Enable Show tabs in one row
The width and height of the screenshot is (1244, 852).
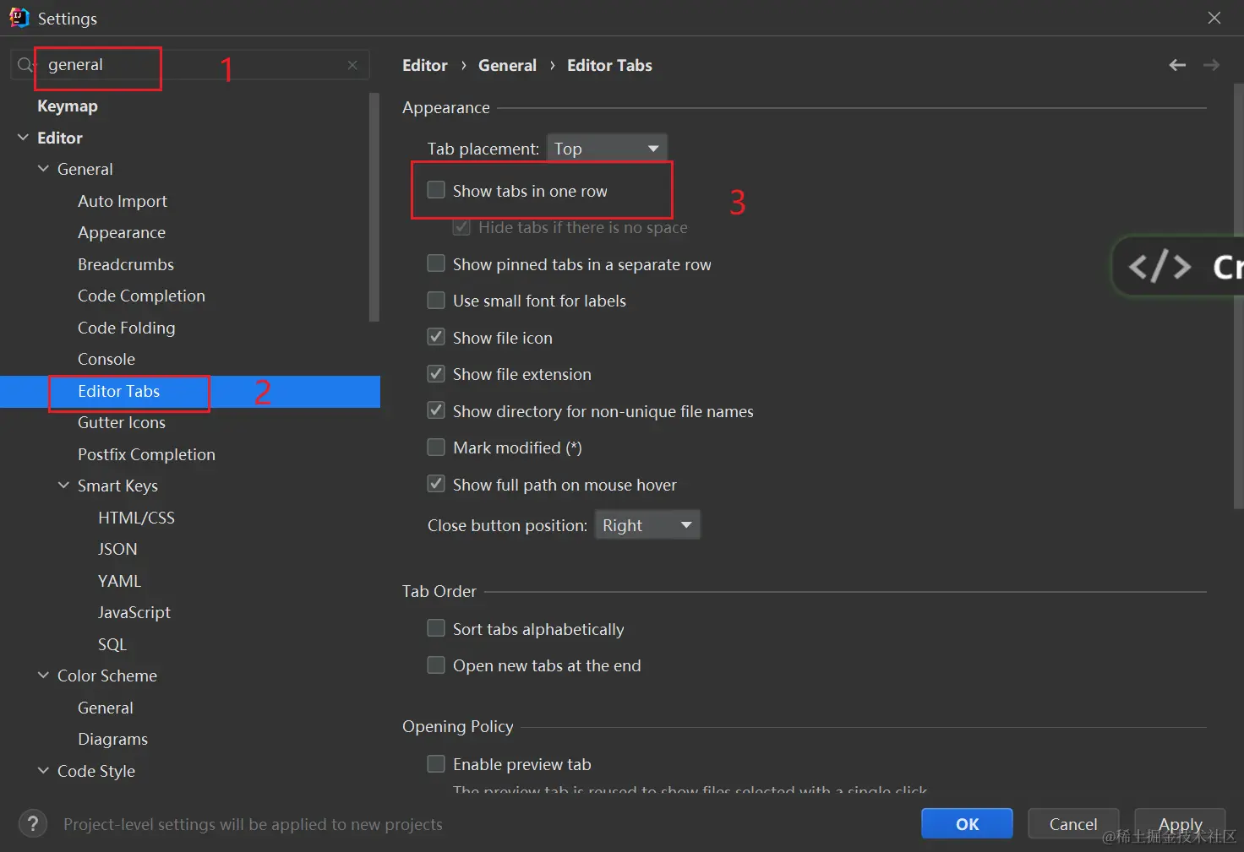pos(436,190)
